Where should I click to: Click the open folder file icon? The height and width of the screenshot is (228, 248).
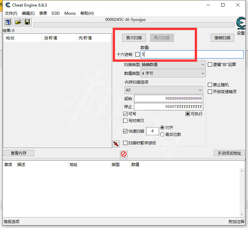[x=18, y=22]
